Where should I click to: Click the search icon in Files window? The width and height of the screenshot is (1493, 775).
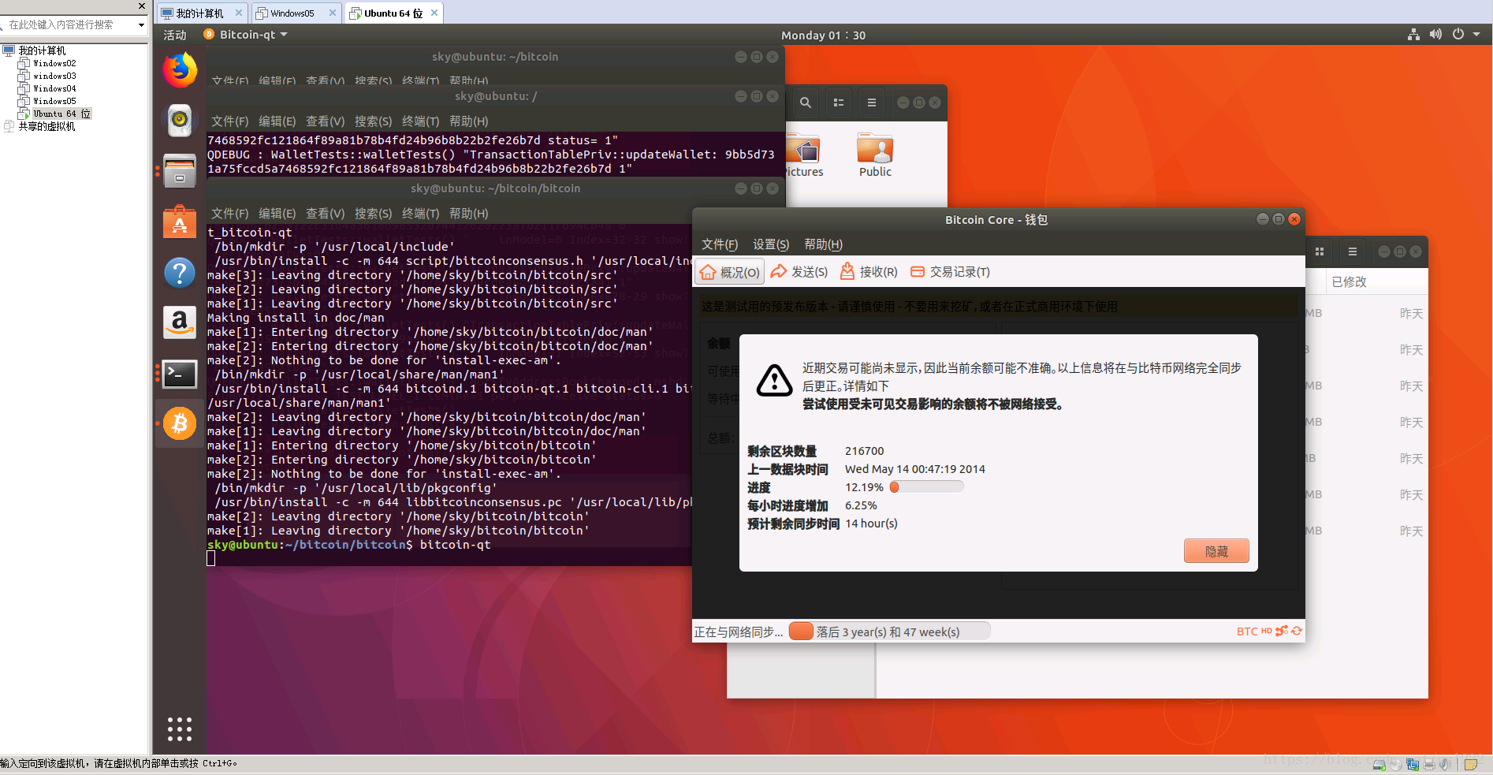(x=805, y=102)
